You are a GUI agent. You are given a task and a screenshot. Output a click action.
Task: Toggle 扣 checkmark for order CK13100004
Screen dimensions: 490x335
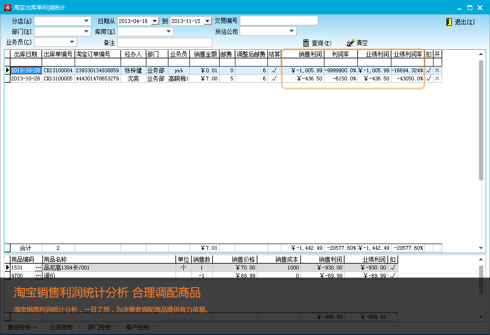pyautogui.click(x=428, y=70)
